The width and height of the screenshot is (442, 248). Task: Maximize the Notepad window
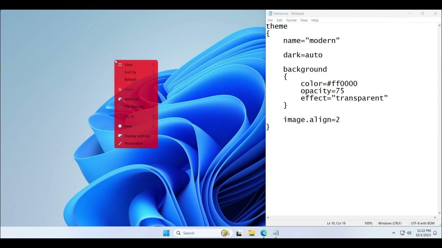(422, 13)
